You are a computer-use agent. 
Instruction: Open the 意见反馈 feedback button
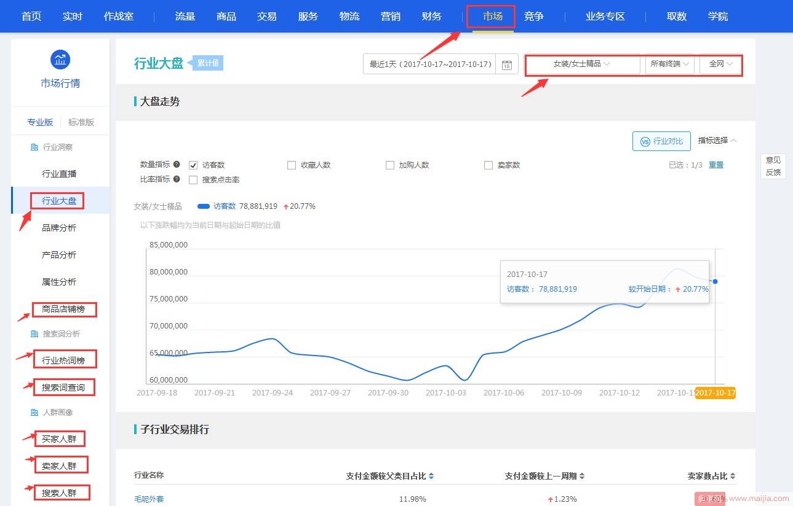(x=773, y=166)
